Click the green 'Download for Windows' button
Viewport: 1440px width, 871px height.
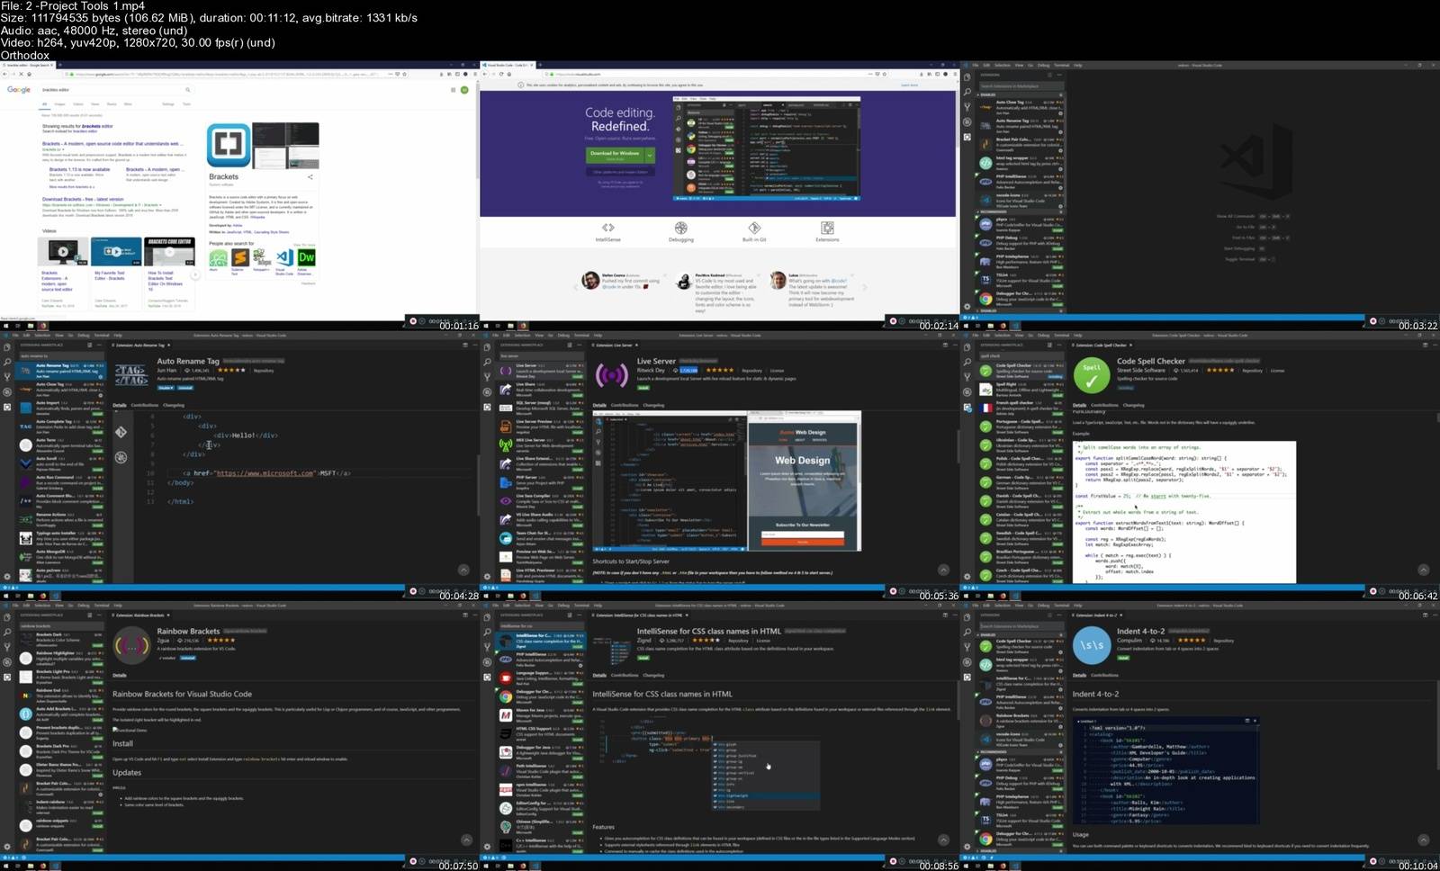coord(615,155)
